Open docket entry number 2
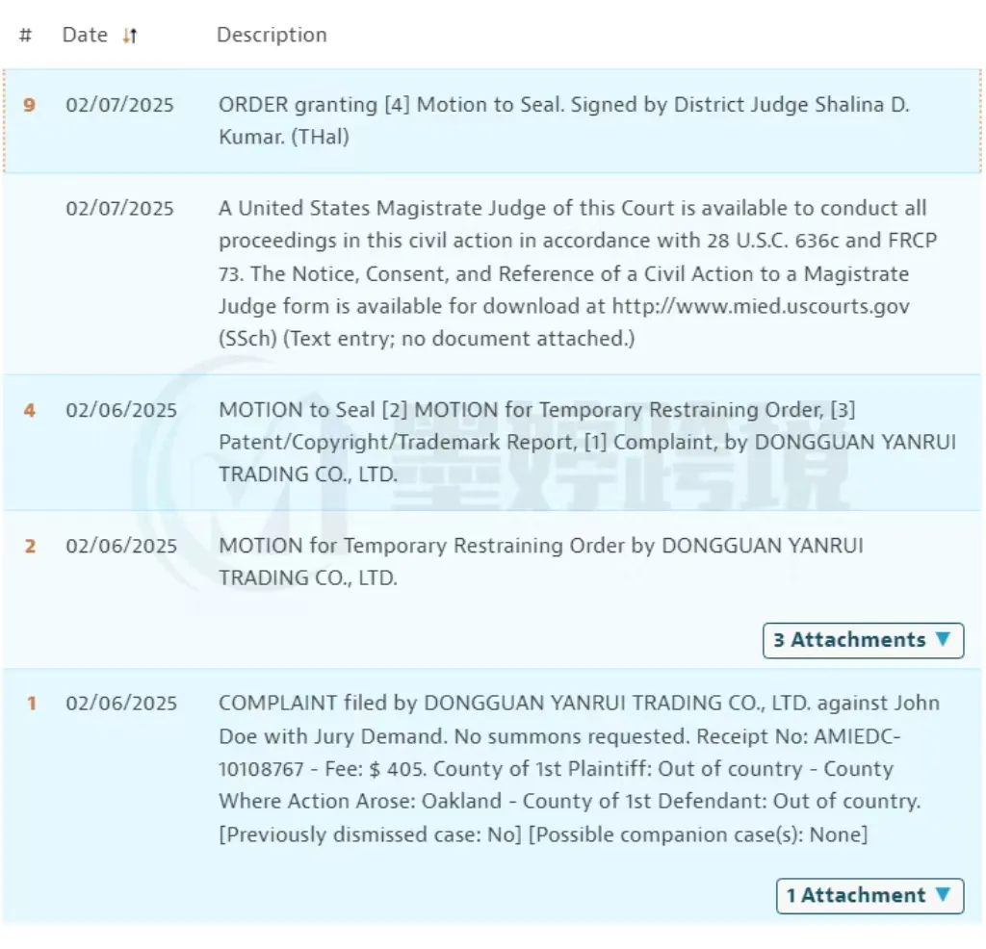 (30, 546)
